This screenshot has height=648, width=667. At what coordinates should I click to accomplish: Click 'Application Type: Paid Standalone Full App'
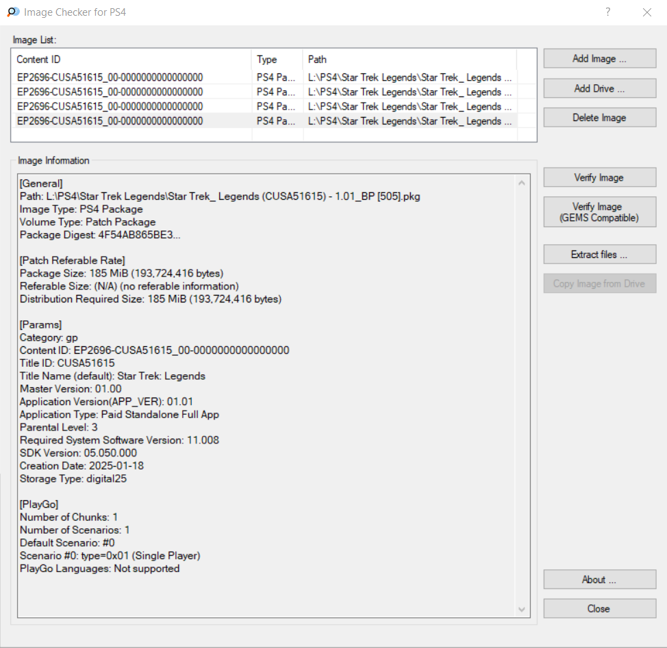(x=120, y=414)
